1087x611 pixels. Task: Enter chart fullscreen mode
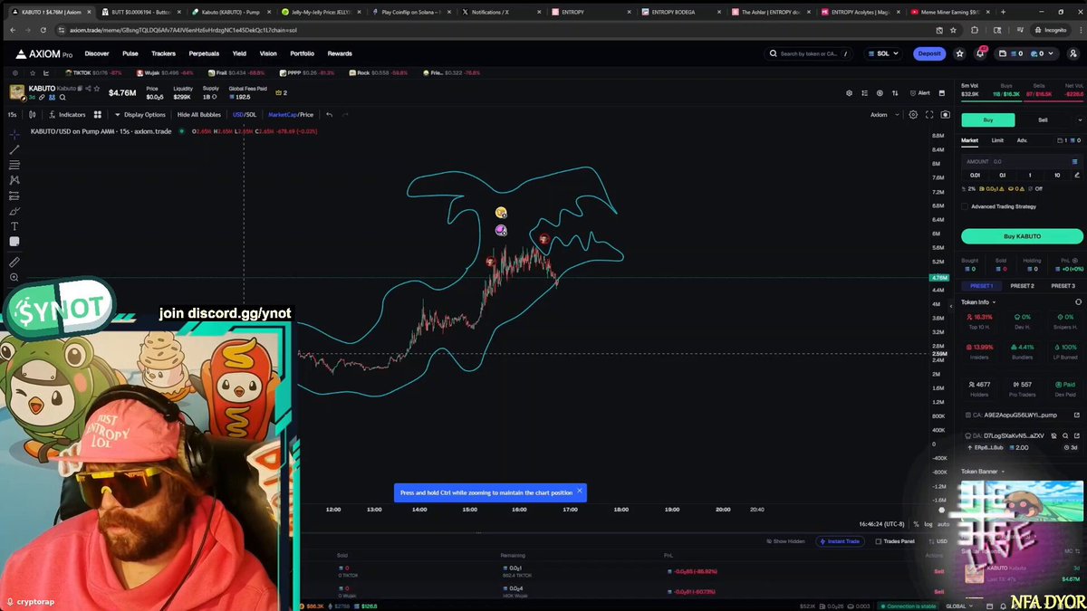pyautogui.click(x=928, y=115)
